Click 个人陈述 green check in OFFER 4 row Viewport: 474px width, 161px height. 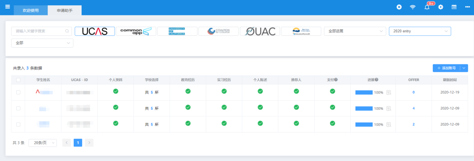tap(260, 107)
